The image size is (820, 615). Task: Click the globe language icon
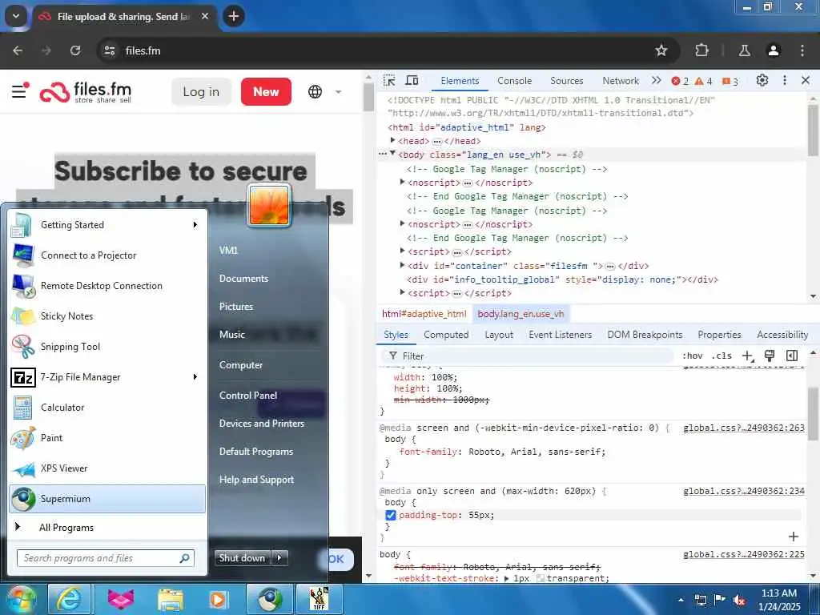315,91
